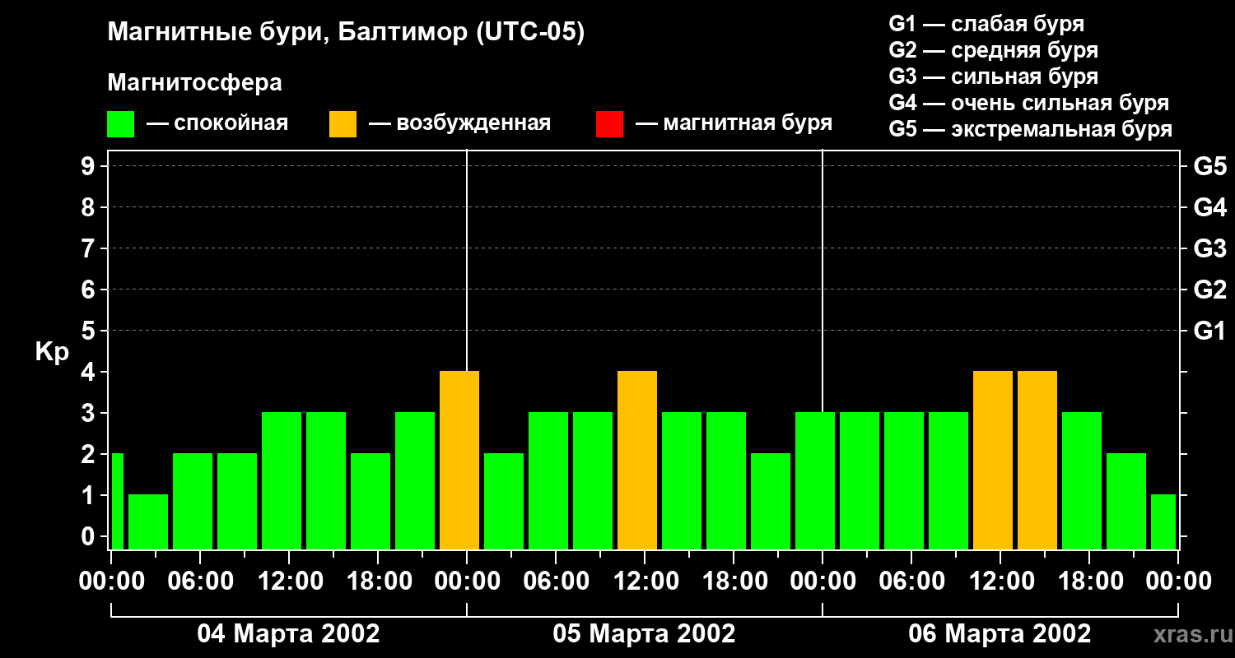Click the 'G4 — очень сильная буря' line
This screenshot has width=1235, height=658.
pos(1029,103)
